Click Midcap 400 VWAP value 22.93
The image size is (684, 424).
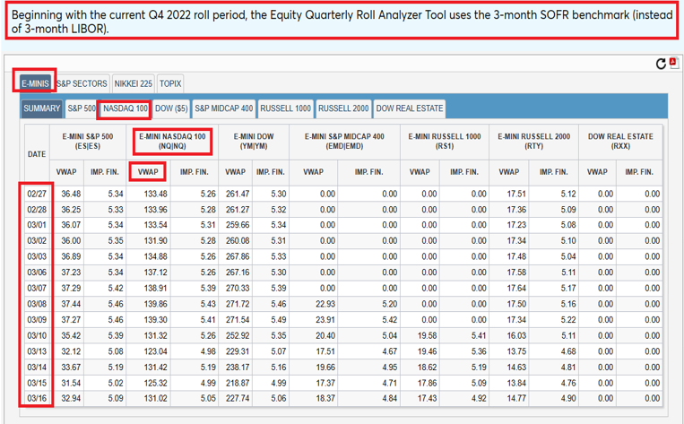[x=325, y=304]
